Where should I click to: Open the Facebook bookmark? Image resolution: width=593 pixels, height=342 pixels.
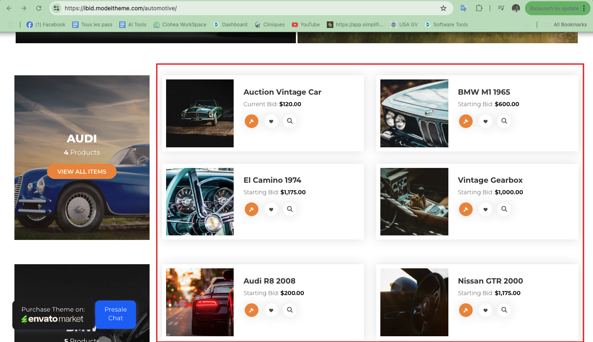click(46, 25)
